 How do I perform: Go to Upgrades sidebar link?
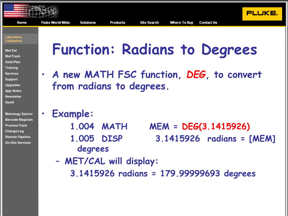pos(12,85)
